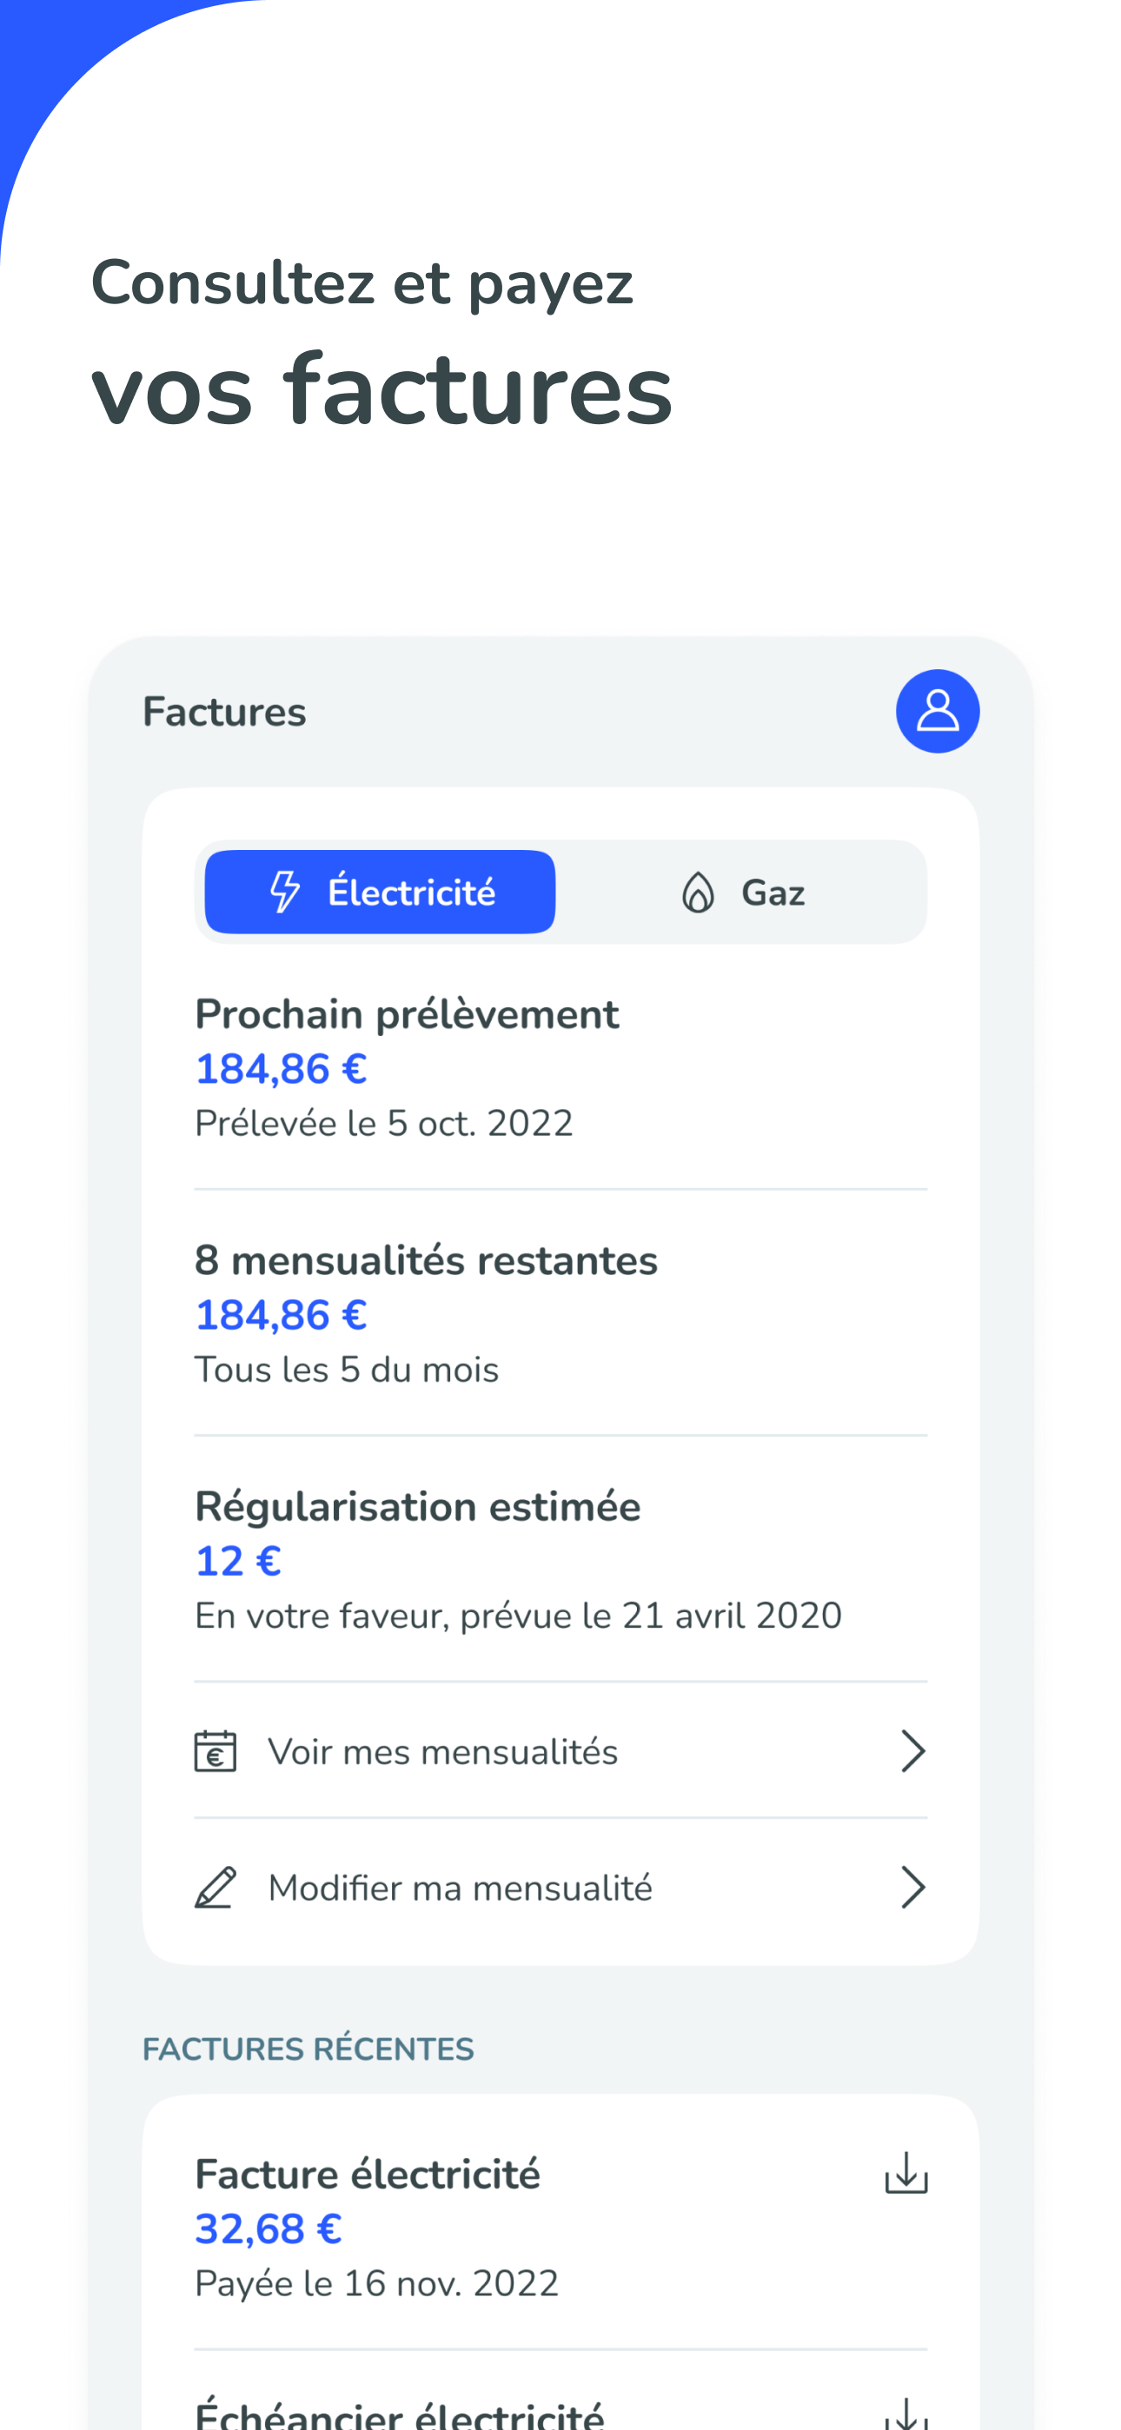Viewport: 1121px width, 2430px height.
Task: Click the lightning bolt electricity icon
Action: point(285,892)
